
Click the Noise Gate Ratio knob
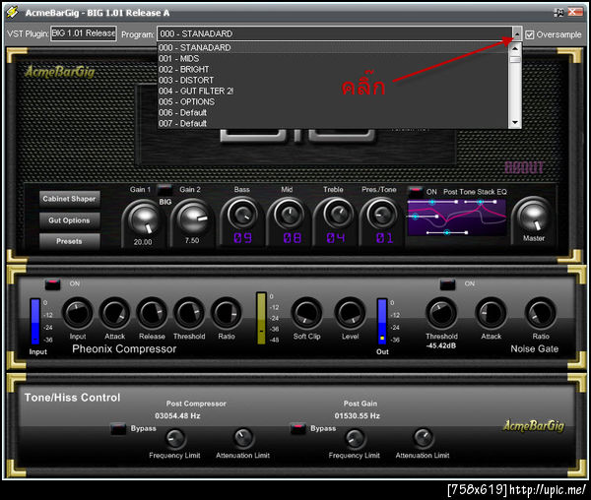541,313
